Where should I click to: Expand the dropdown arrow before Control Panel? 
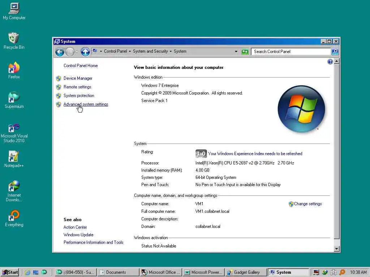[101, 51]
